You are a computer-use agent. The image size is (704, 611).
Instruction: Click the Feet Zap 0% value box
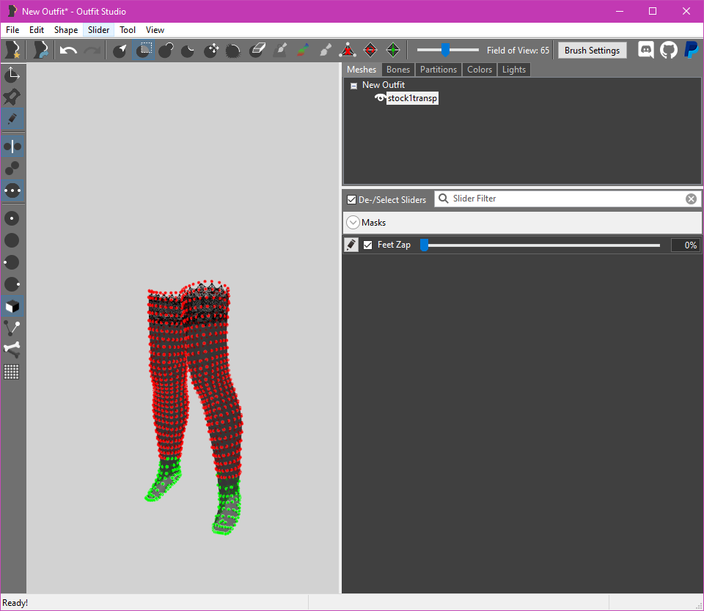685,245
